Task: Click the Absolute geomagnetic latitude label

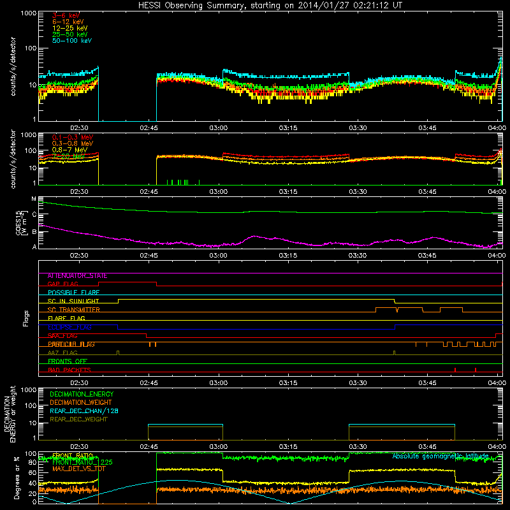Action: click(x=441, y=456)
